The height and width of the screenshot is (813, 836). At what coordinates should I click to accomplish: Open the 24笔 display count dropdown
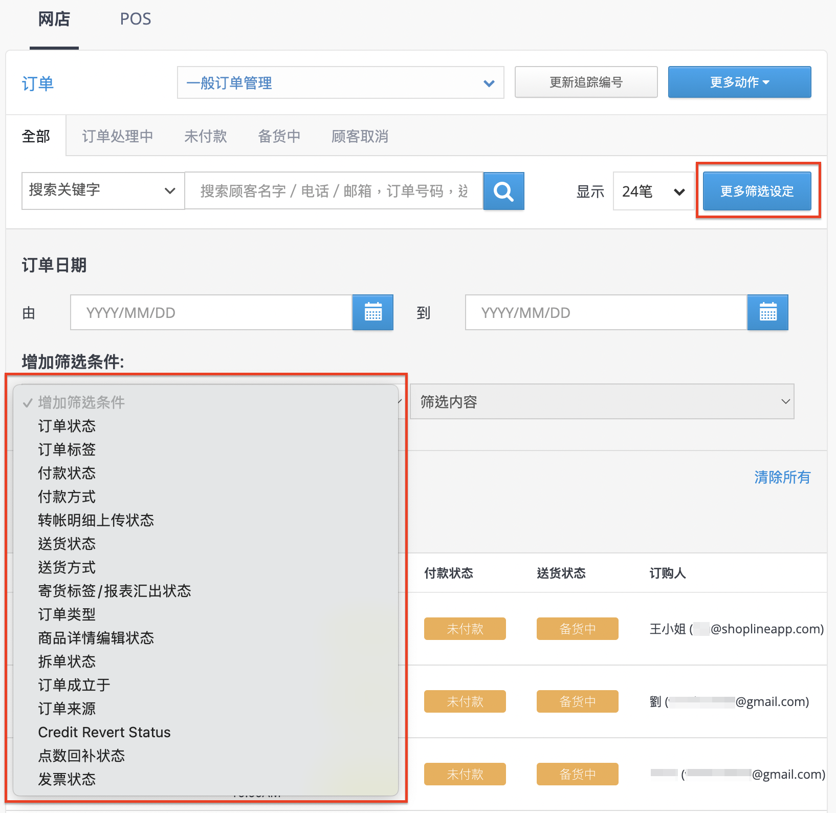[653, 191]
